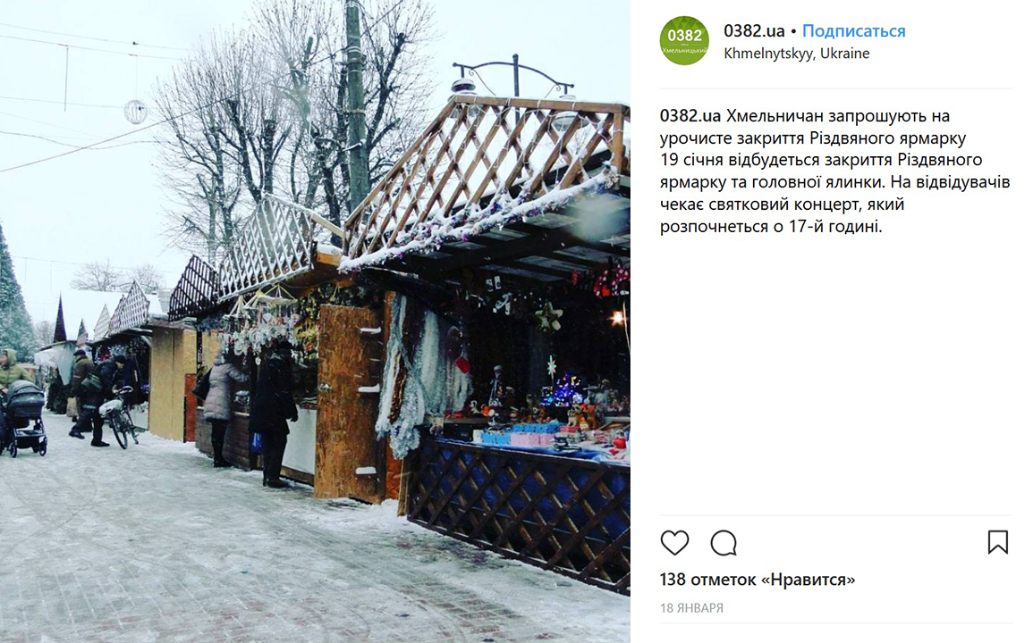
Task: Save the post with the bookmark icon
Action: pyautogui.click(x=997, y=542)
